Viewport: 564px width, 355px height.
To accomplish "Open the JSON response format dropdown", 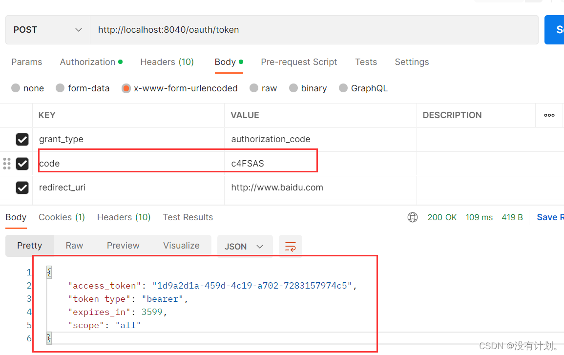I will tap(245, 246).
